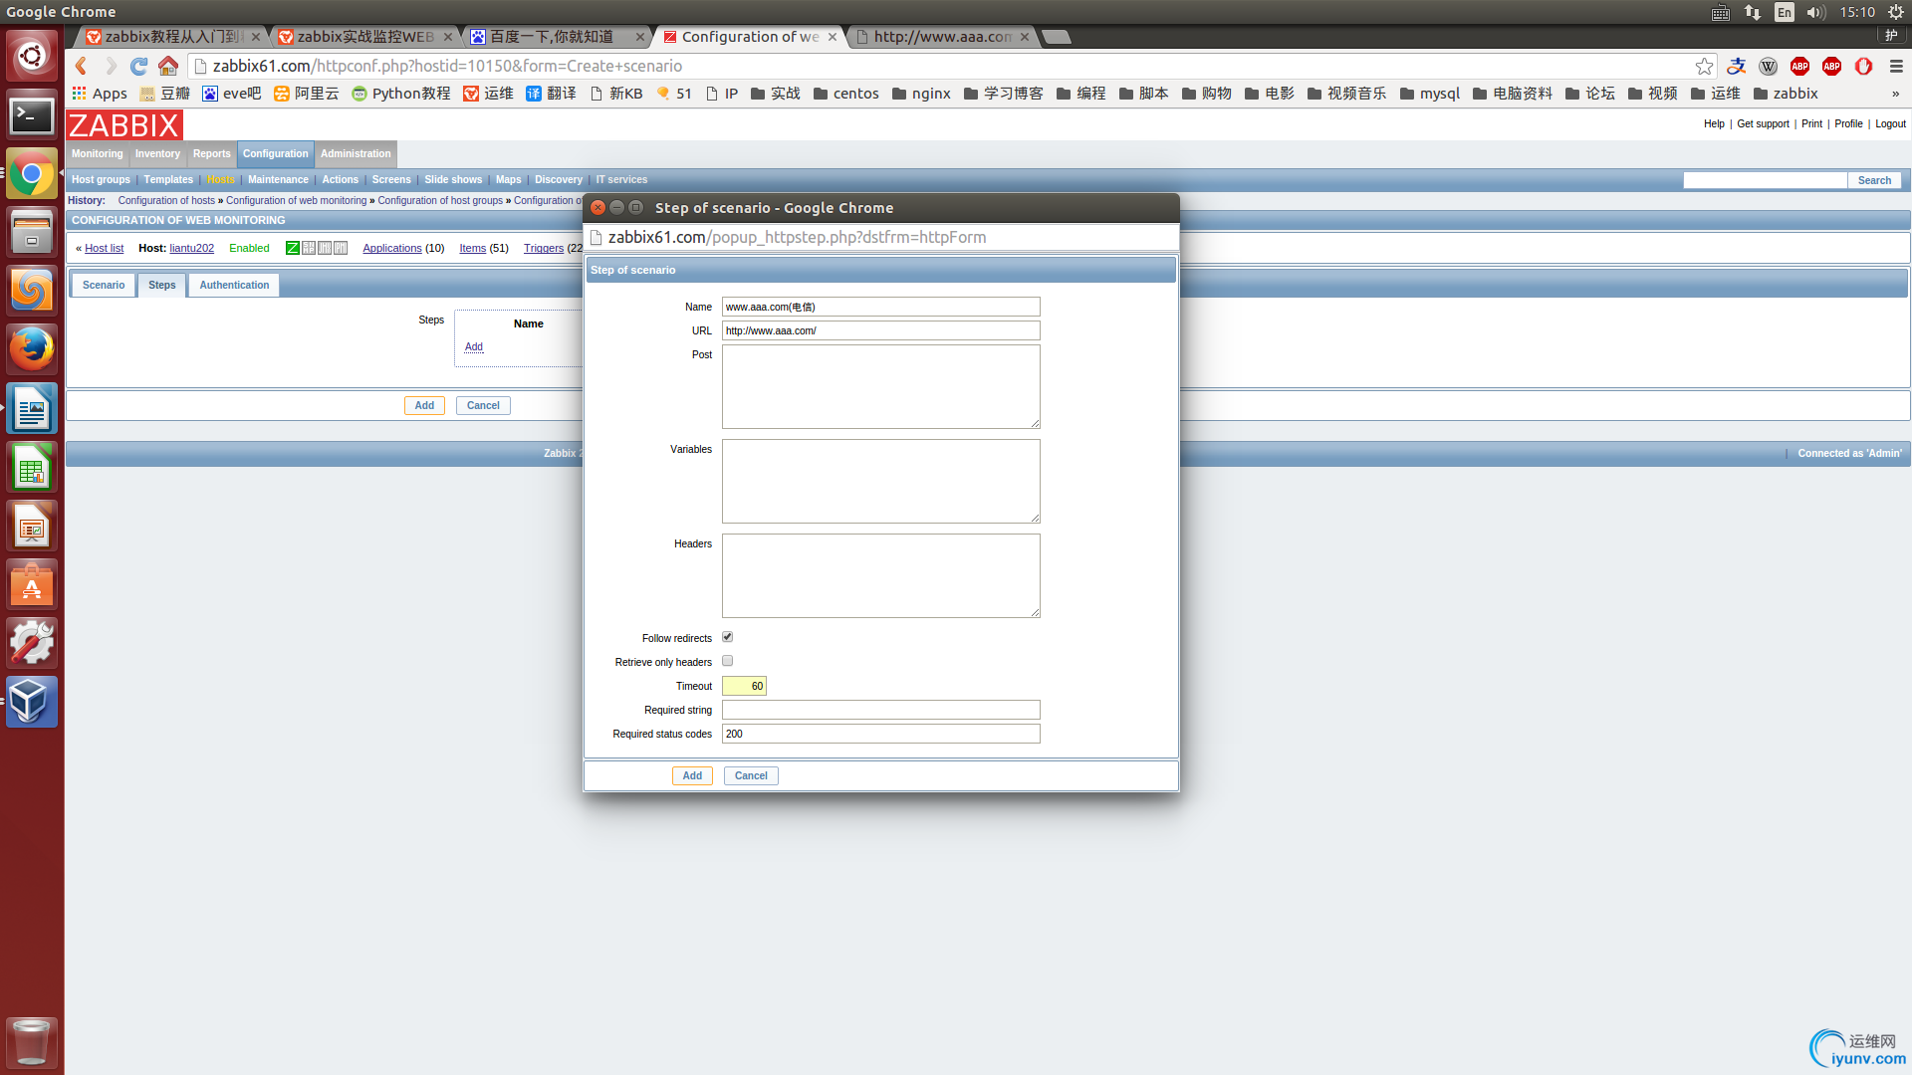Bookmark page with star icon
Screen dimensions: 1912x1075
[1704, 66]
